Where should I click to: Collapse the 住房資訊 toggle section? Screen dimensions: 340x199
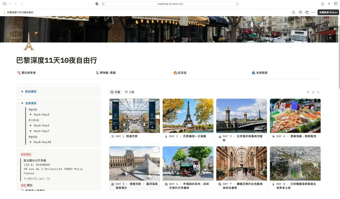point(22,103)
